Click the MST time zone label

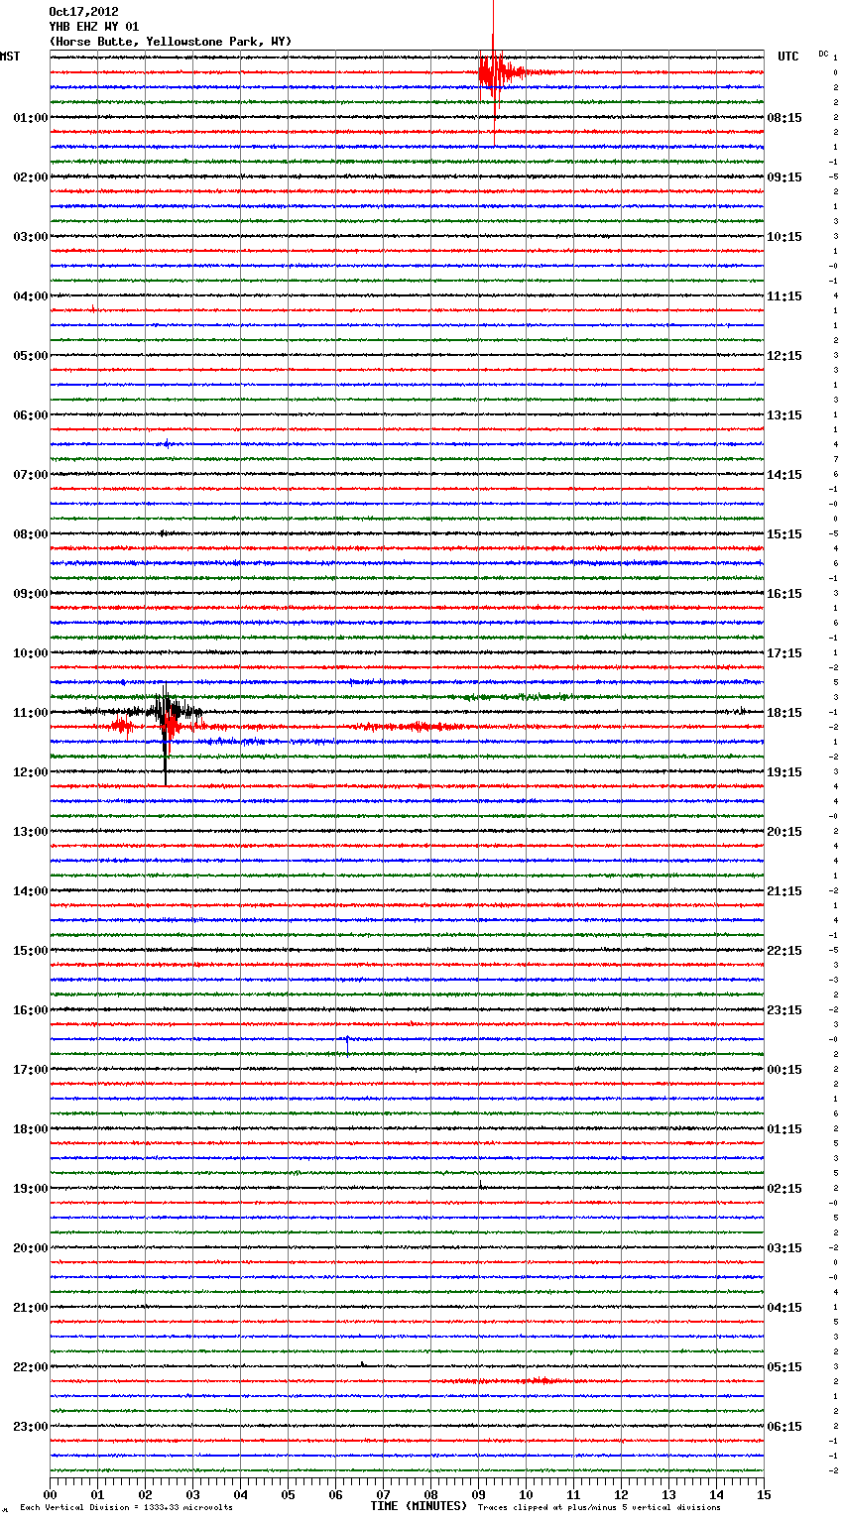click(x=10, y=57)
